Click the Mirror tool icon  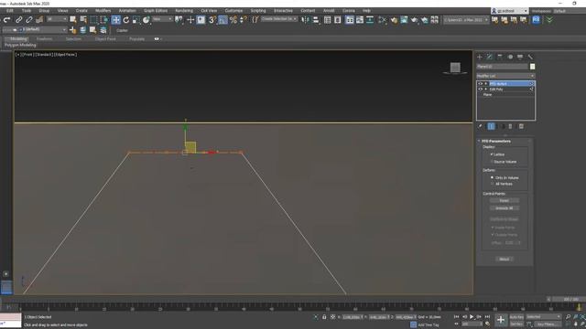pyautogui.click(x=305, y=20)
